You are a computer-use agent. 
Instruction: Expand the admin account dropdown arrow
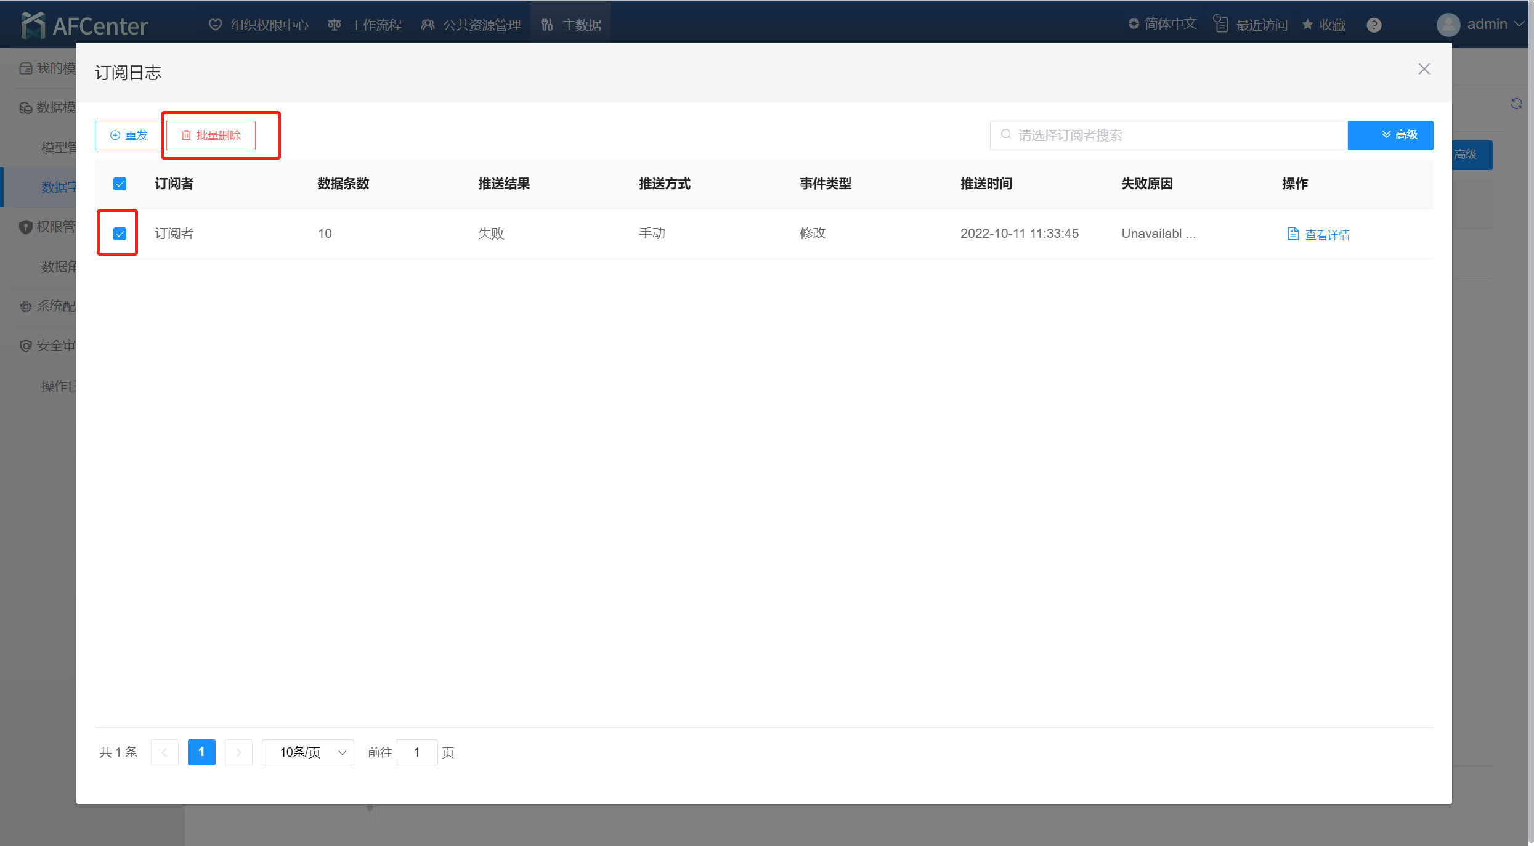click(1519, 24)
